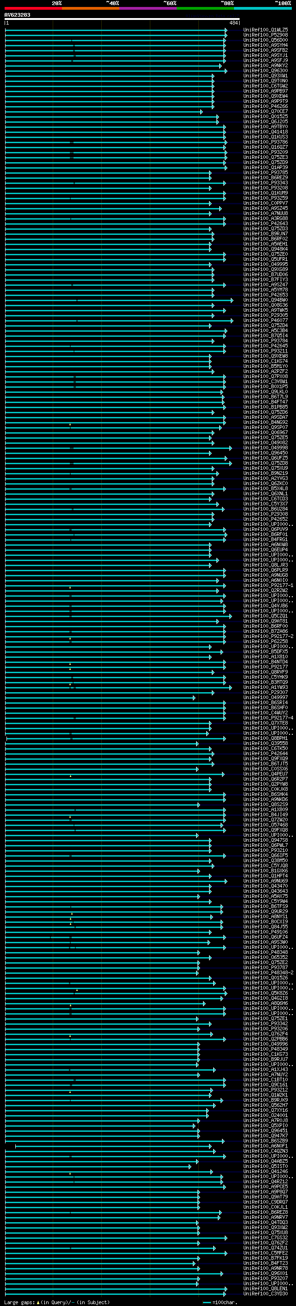Select the UniRef100_A1YW93 entry
Viewport: 296px width, 1306px height.
pos(265,688)
